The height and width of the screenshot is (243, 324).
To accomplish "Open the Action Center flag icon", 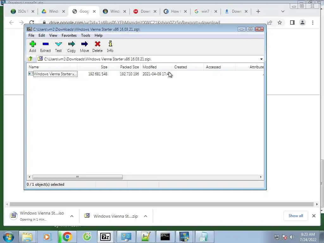I will click(x=284, y=237).
